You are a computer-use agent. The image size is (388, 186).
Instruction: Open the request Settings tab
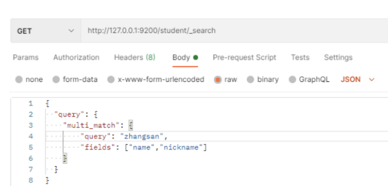click(x=338, y=57)
